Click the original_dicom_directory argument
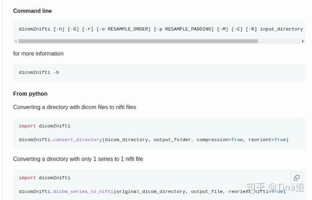Screen dimensions: 312x200 151,192
